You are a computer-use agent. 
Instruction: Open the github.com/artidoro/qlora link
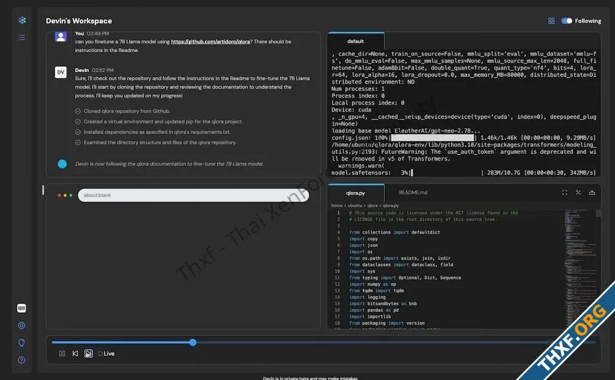(x=210, y=41)
